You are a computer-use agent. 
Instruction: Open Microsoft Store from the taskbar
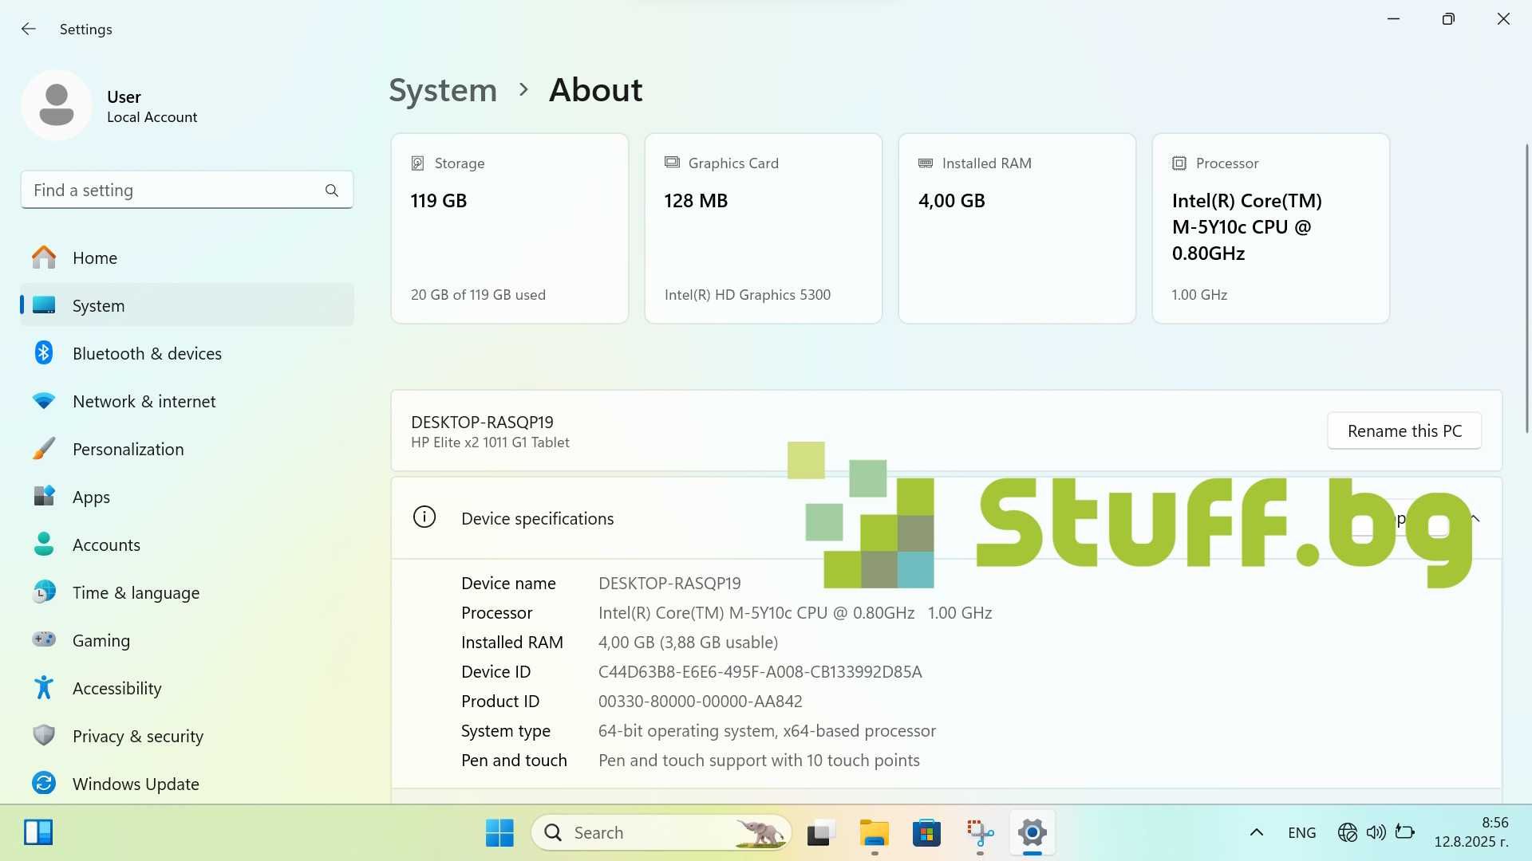tap(926, 833)
